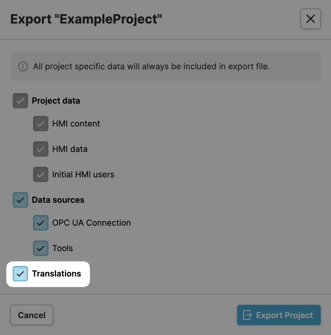
Task: Toggle the Initial HMI users checkbox
Action: tap(41, 174)
